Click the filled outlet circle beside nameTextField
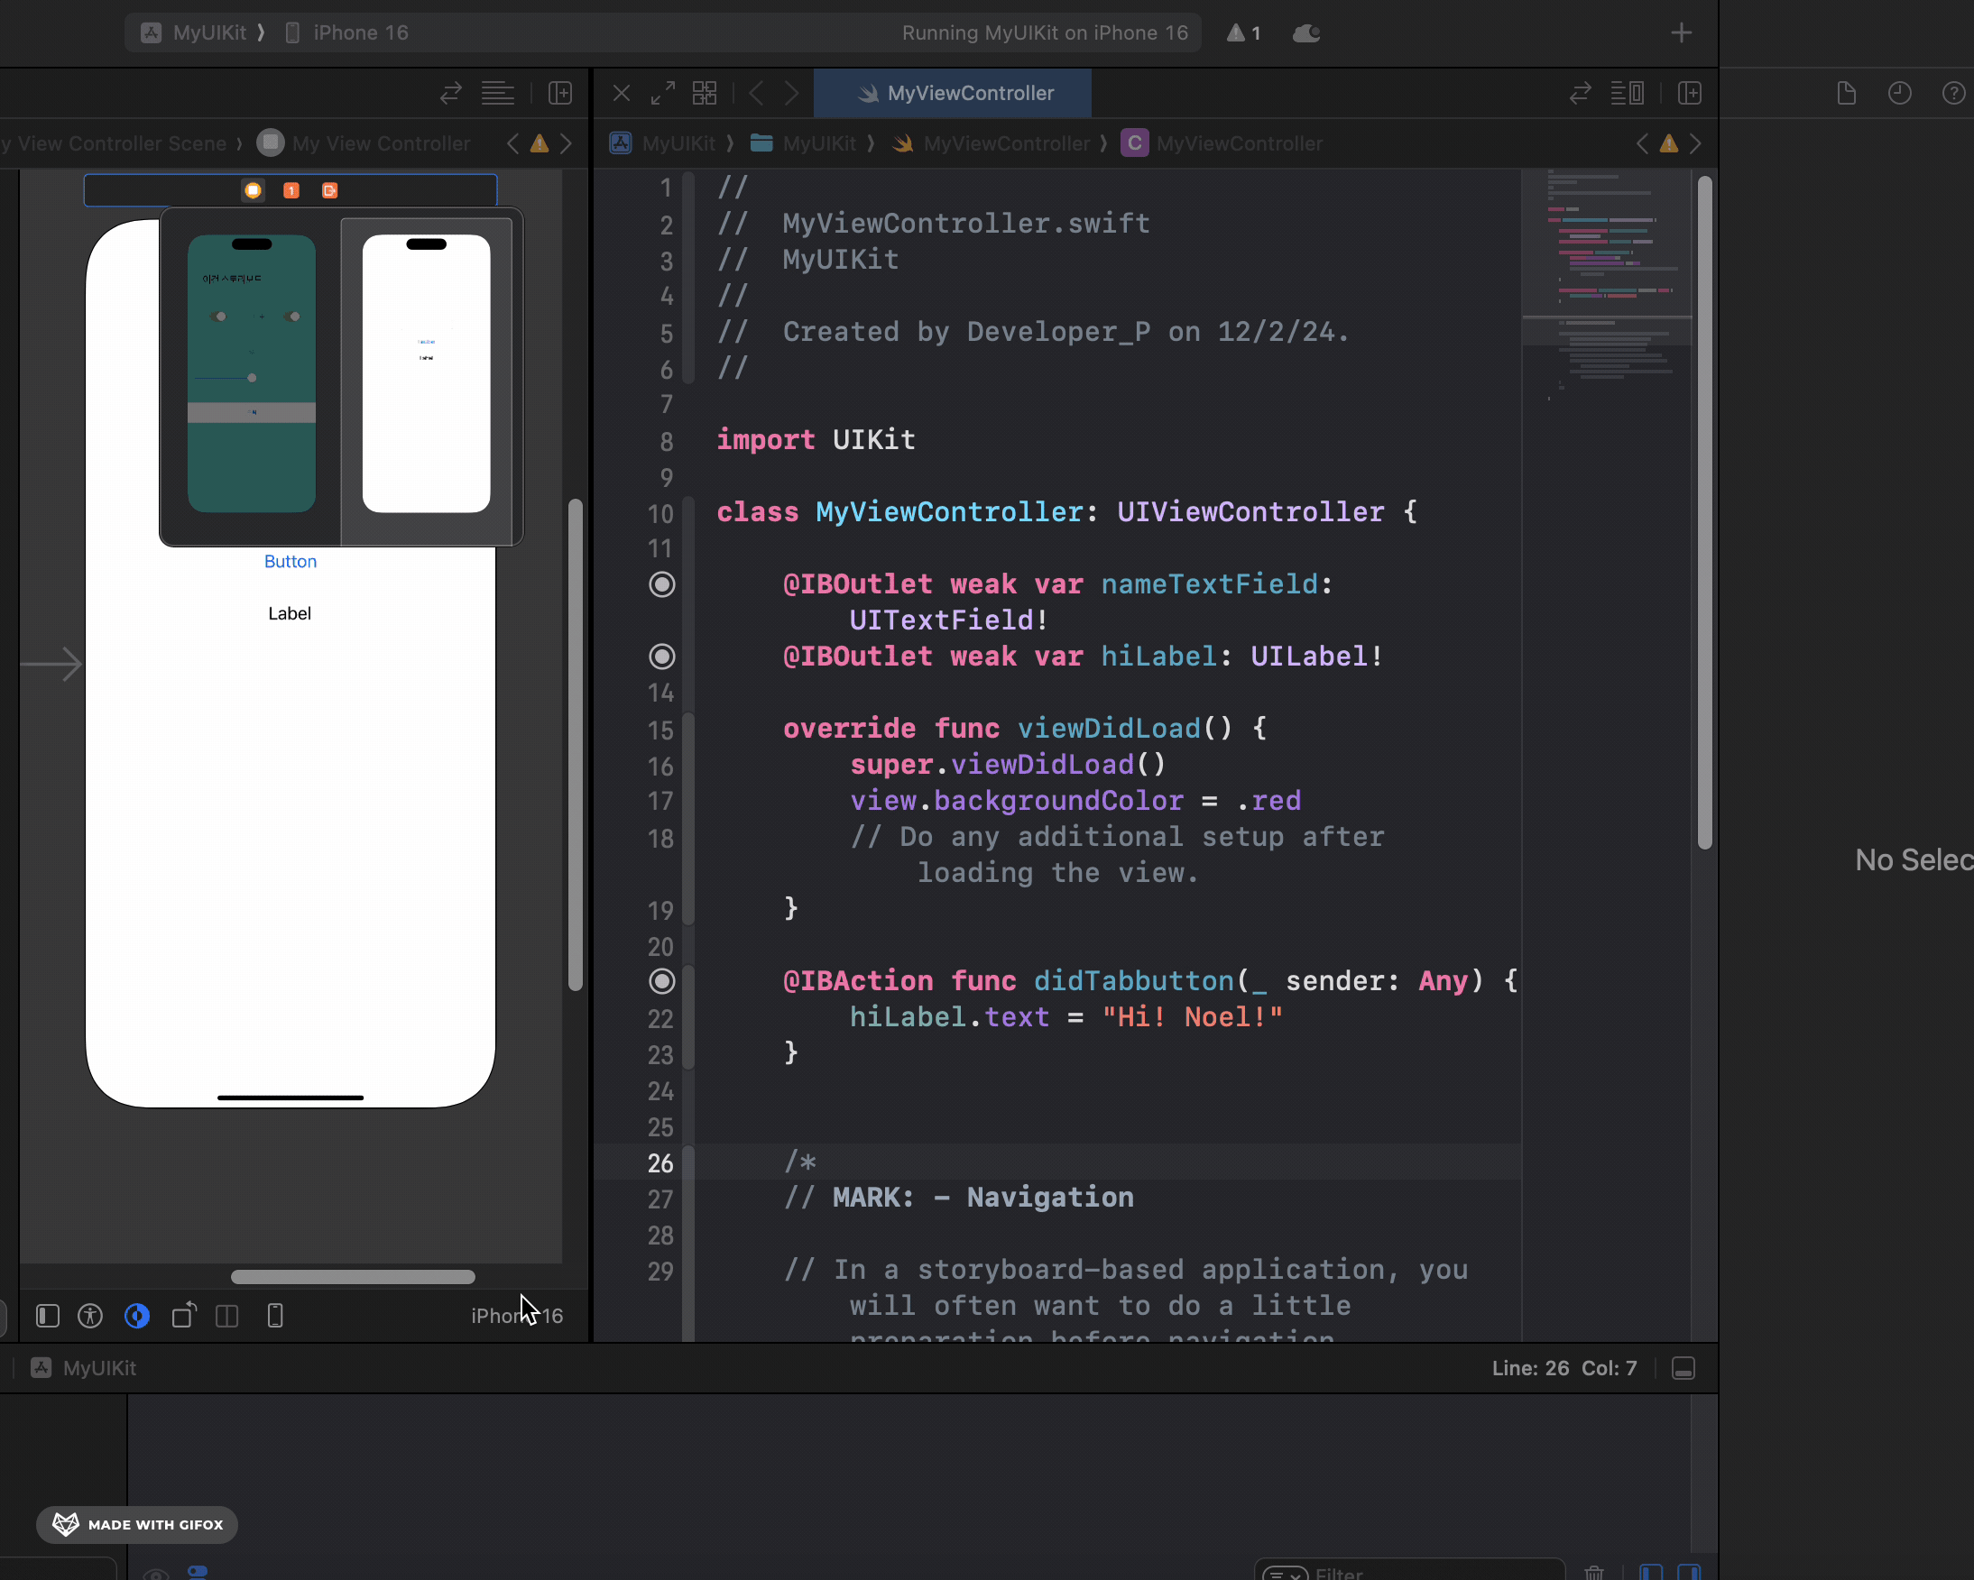 tap(662, 584)
